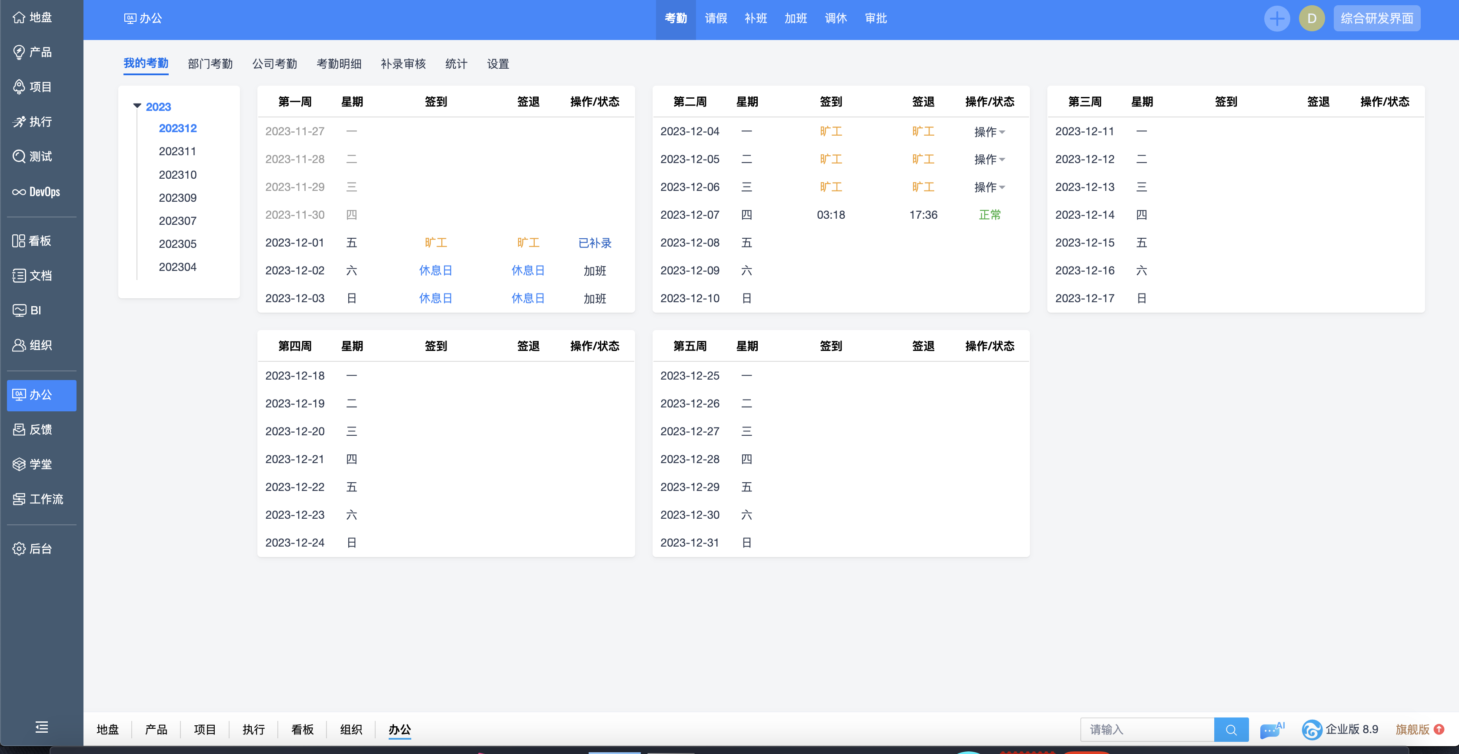Click the ZenTao logo icon at bottom

click(x=1311, y=730)
